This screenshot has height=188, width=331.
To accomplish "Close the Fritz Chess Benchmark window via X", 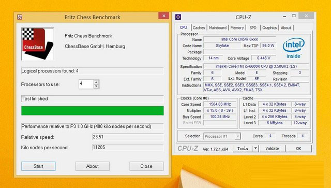I will click(x=164, y=16).
